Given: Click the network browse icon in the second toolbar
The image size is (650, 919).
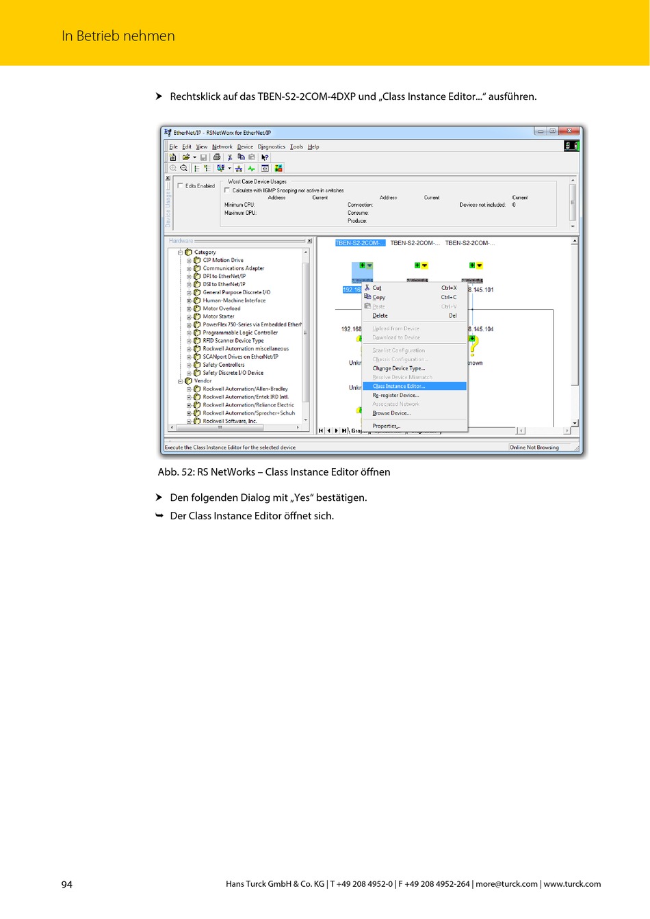Looking at the screenshot, I should pyautogui.click(x=220, y=168).
